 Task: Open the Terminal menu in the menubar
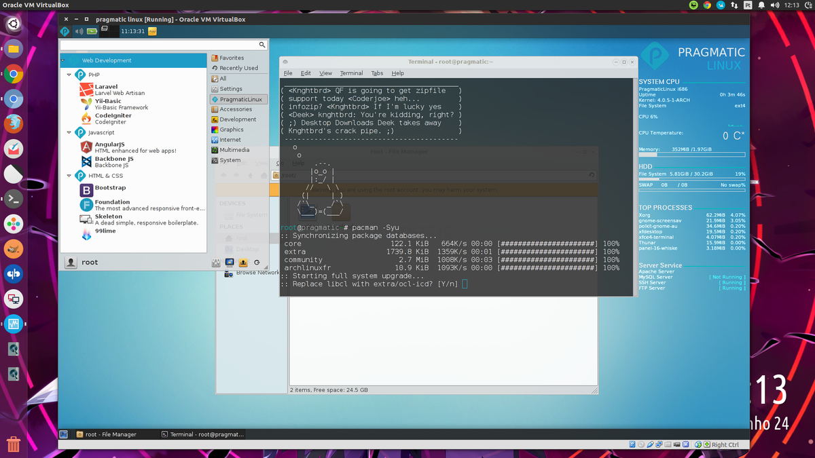(351, 73)
